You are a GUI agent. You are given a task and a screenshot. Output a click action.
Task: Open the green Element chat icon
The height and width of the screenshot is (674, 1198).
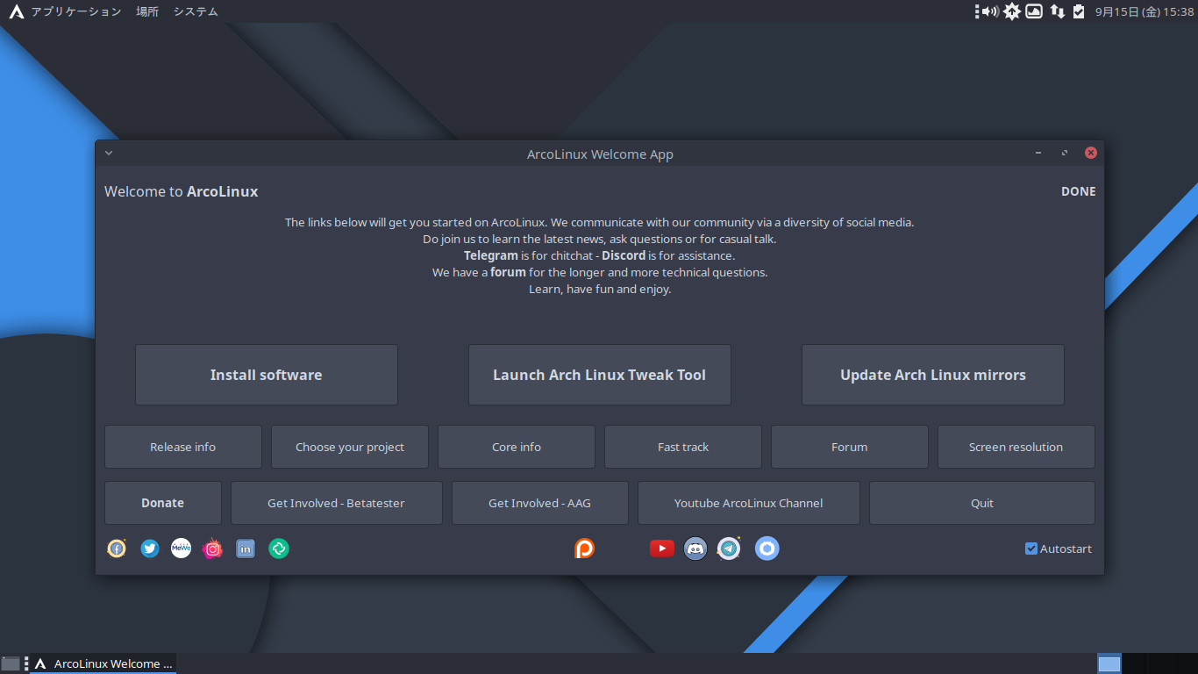click(279, 549)
